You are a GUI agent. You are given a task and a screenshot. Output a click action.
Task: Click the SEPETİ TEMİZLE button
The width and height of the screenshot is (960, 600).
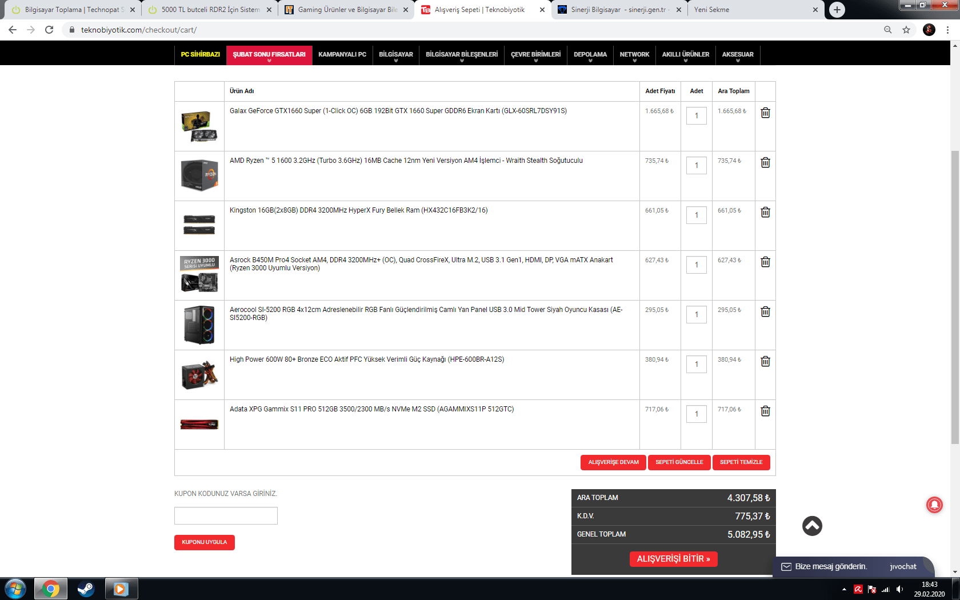[741, 462]
